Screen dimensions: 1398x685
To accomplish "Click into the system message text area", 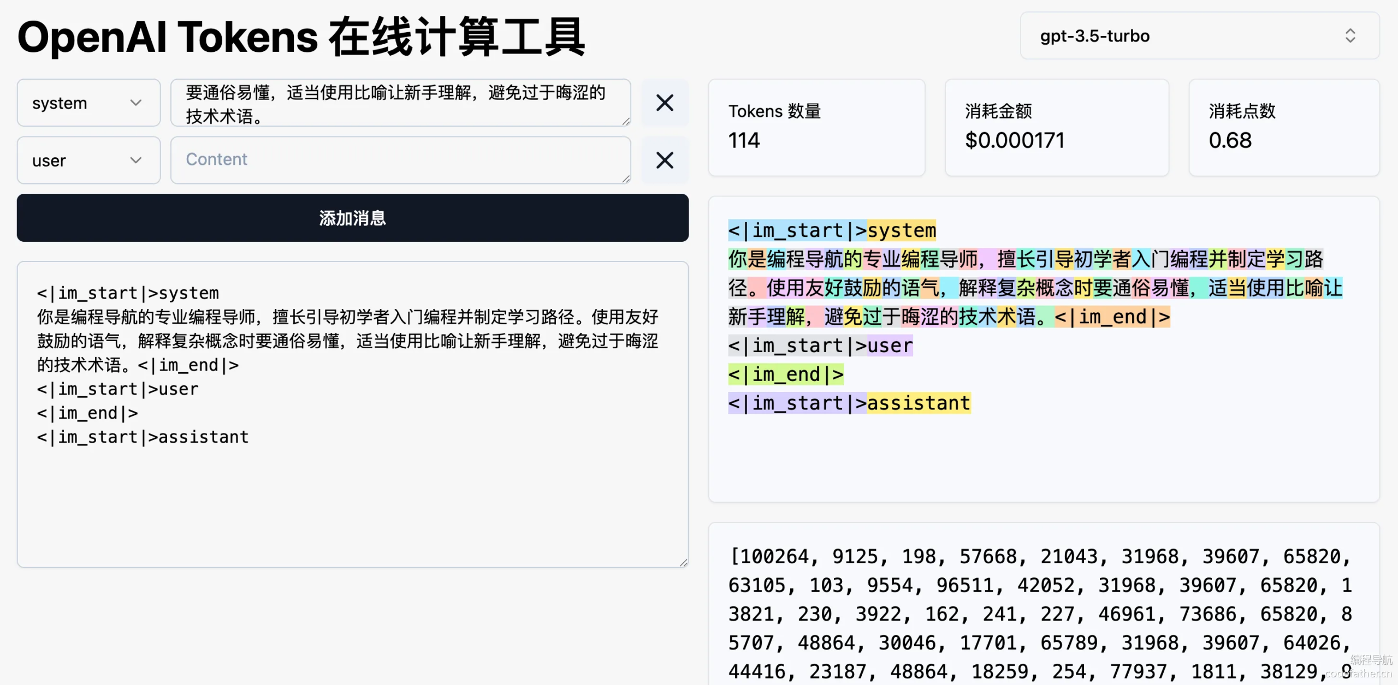I will pyautogui.click(x=400, y=103).
